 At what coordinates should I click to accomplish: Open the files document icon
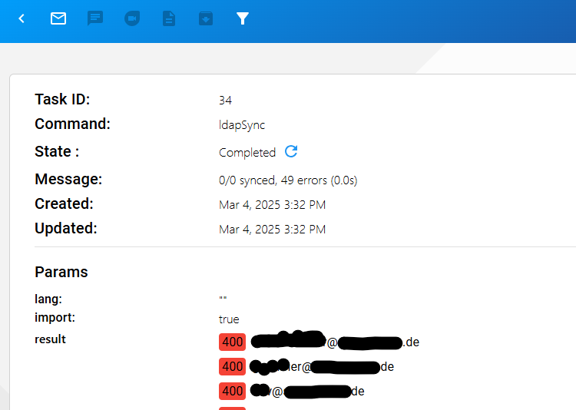169,18
